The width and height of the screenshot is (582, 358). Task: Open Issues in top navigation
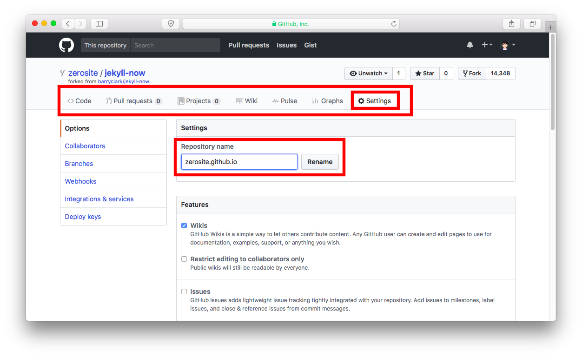tap(286, 45)
